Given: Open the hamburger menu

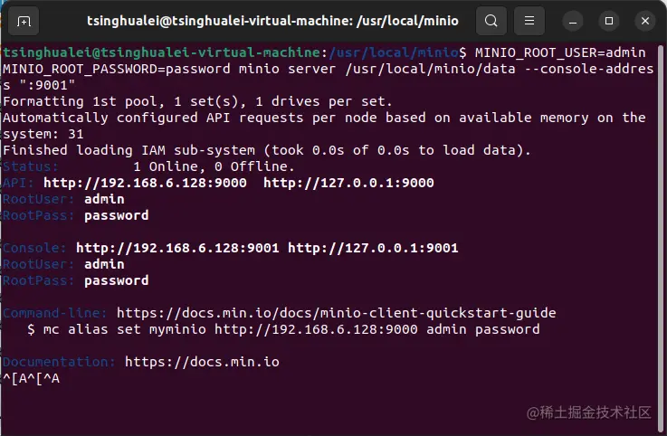Looking at the screenshot, I should click(529, 21).
